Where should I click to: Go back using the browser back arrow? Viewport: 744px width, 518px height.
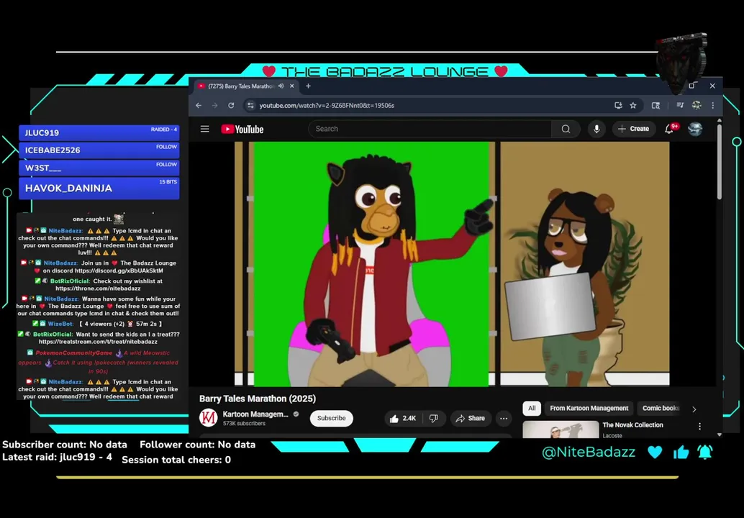click(x=199, y=105)
